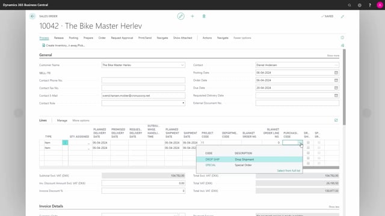Click first line Planned Delivery Date cell
The image size is (385, 216).
pos(101,143)
